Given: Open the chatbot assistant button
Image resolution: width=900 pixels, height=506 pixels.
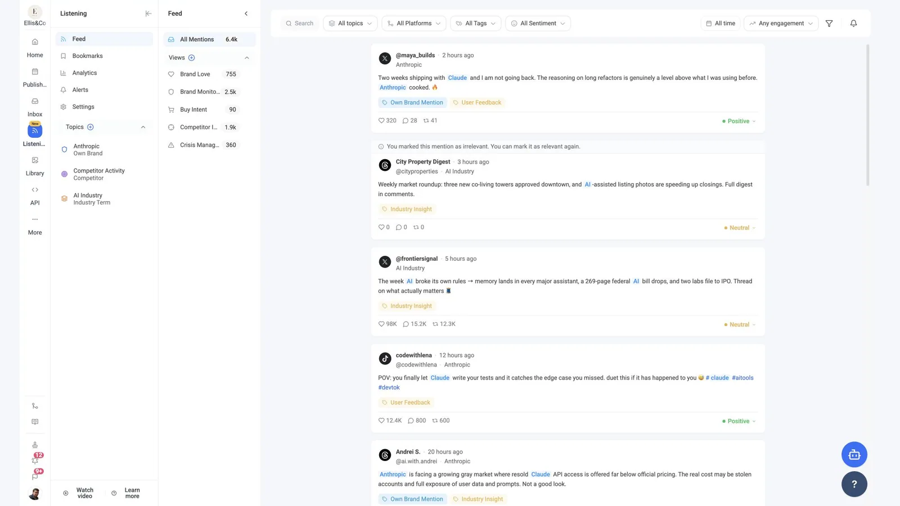Looking at the screenshot, I should 854,455.
